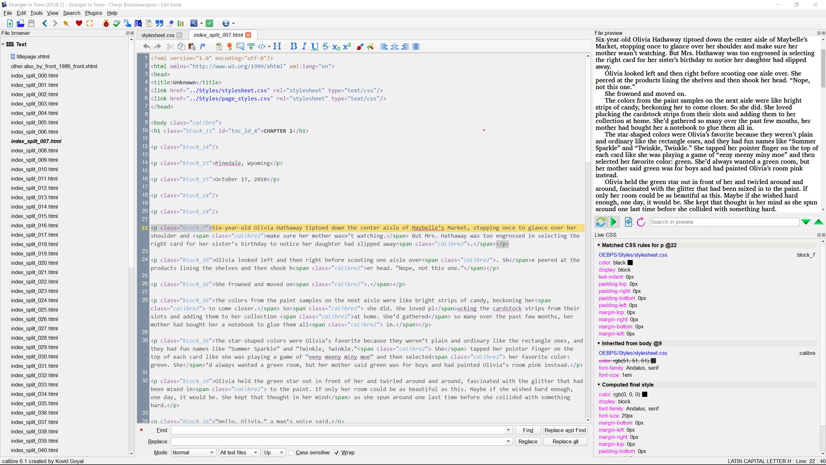Screen dimensions: 826x465
Task: Click the bug icon to check book
Action: point(106,23)
